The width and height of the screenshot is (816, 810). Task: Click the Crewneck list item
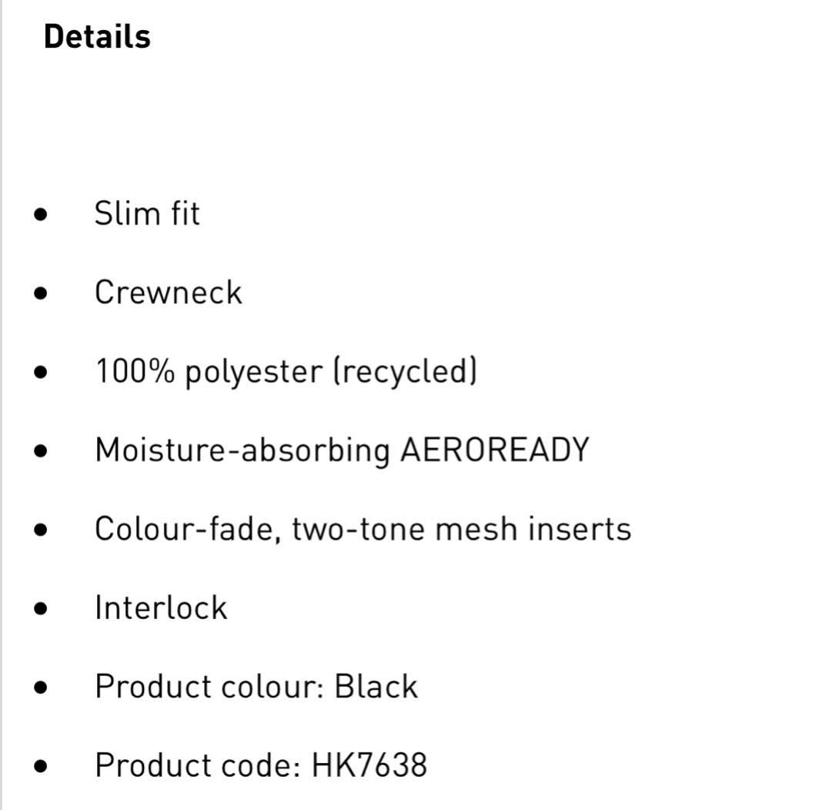[169, 292]
